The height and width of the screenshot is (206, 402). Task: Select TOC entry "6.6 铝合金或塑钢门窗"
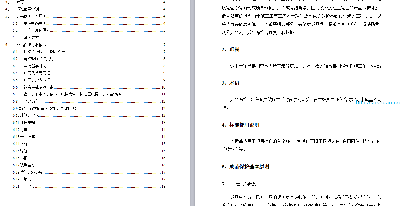pyautogui.click(x=39, y=87)
